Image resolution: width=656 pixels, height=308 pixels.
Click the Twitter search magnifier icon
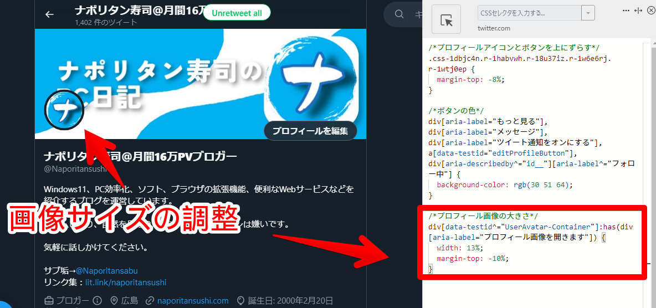click(x=399, y=14)
